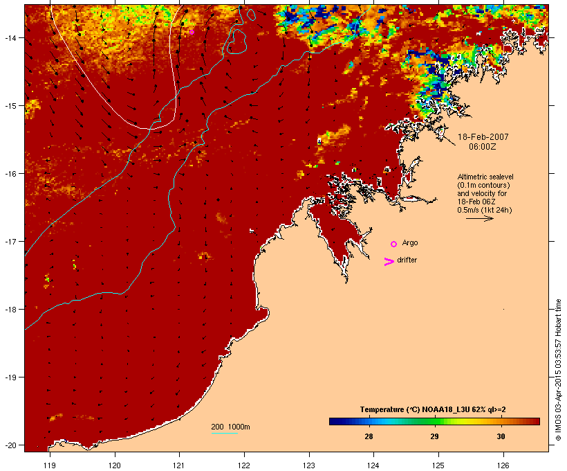Click the '126' longitude axis label
Viewport: 567px width, 471px height.
503,465
